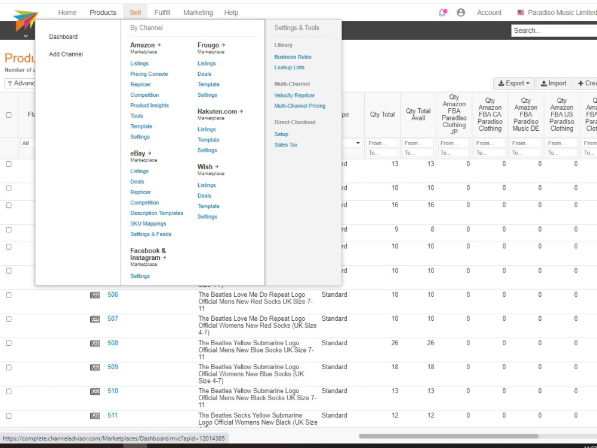The width and height of the screenshot is (597, 448).
Task: Open eBay Settings & Feeds link
Action: 151,234
